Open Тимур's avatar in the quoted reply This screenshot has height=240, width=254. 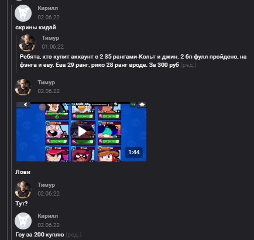pyautogui.click(x=27, y=43)
